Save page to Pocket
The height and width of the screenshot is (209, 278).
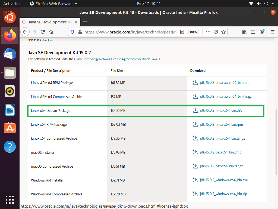coord(216,32)
